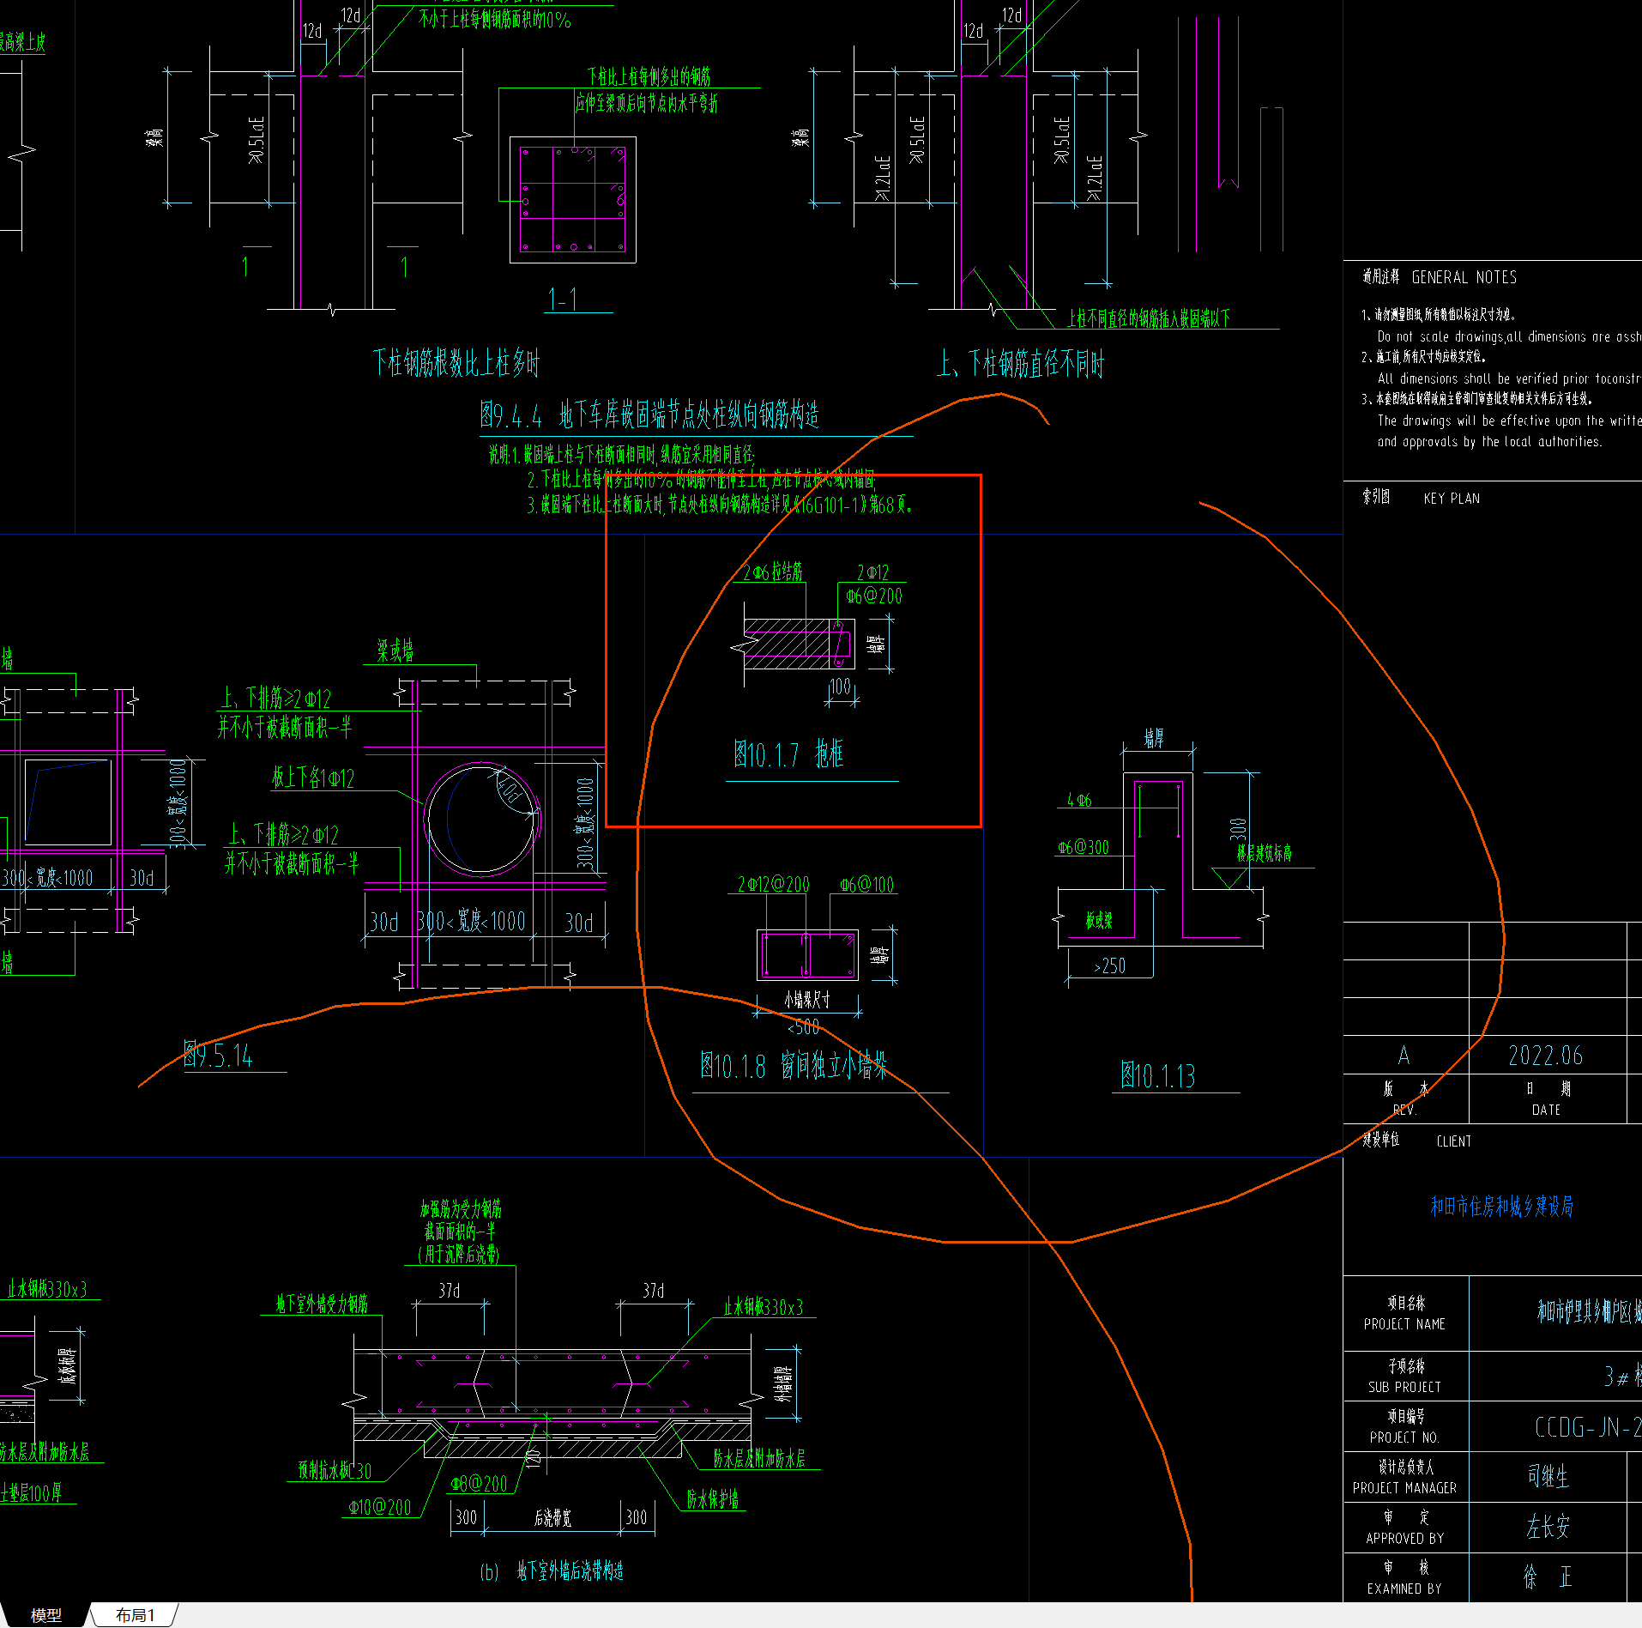This screenshot has width=1642, height=1628.
Task: Click the 板或梁 label
Action: click(1099, 921)
